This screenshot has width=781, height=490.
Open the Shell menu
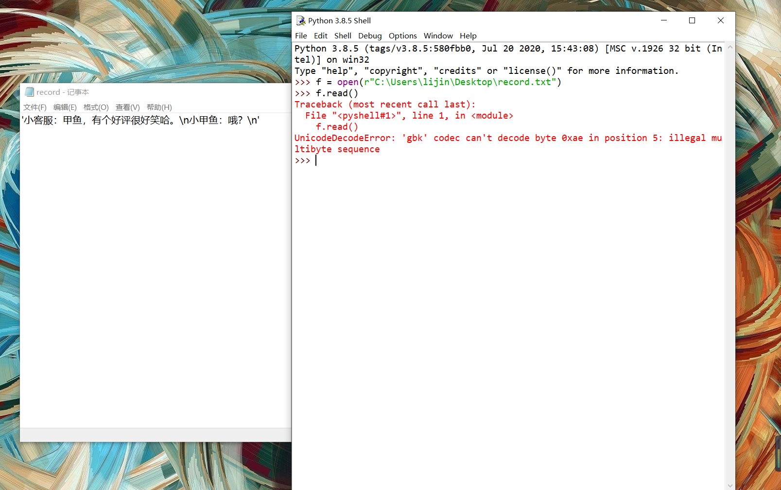(343, 35)
